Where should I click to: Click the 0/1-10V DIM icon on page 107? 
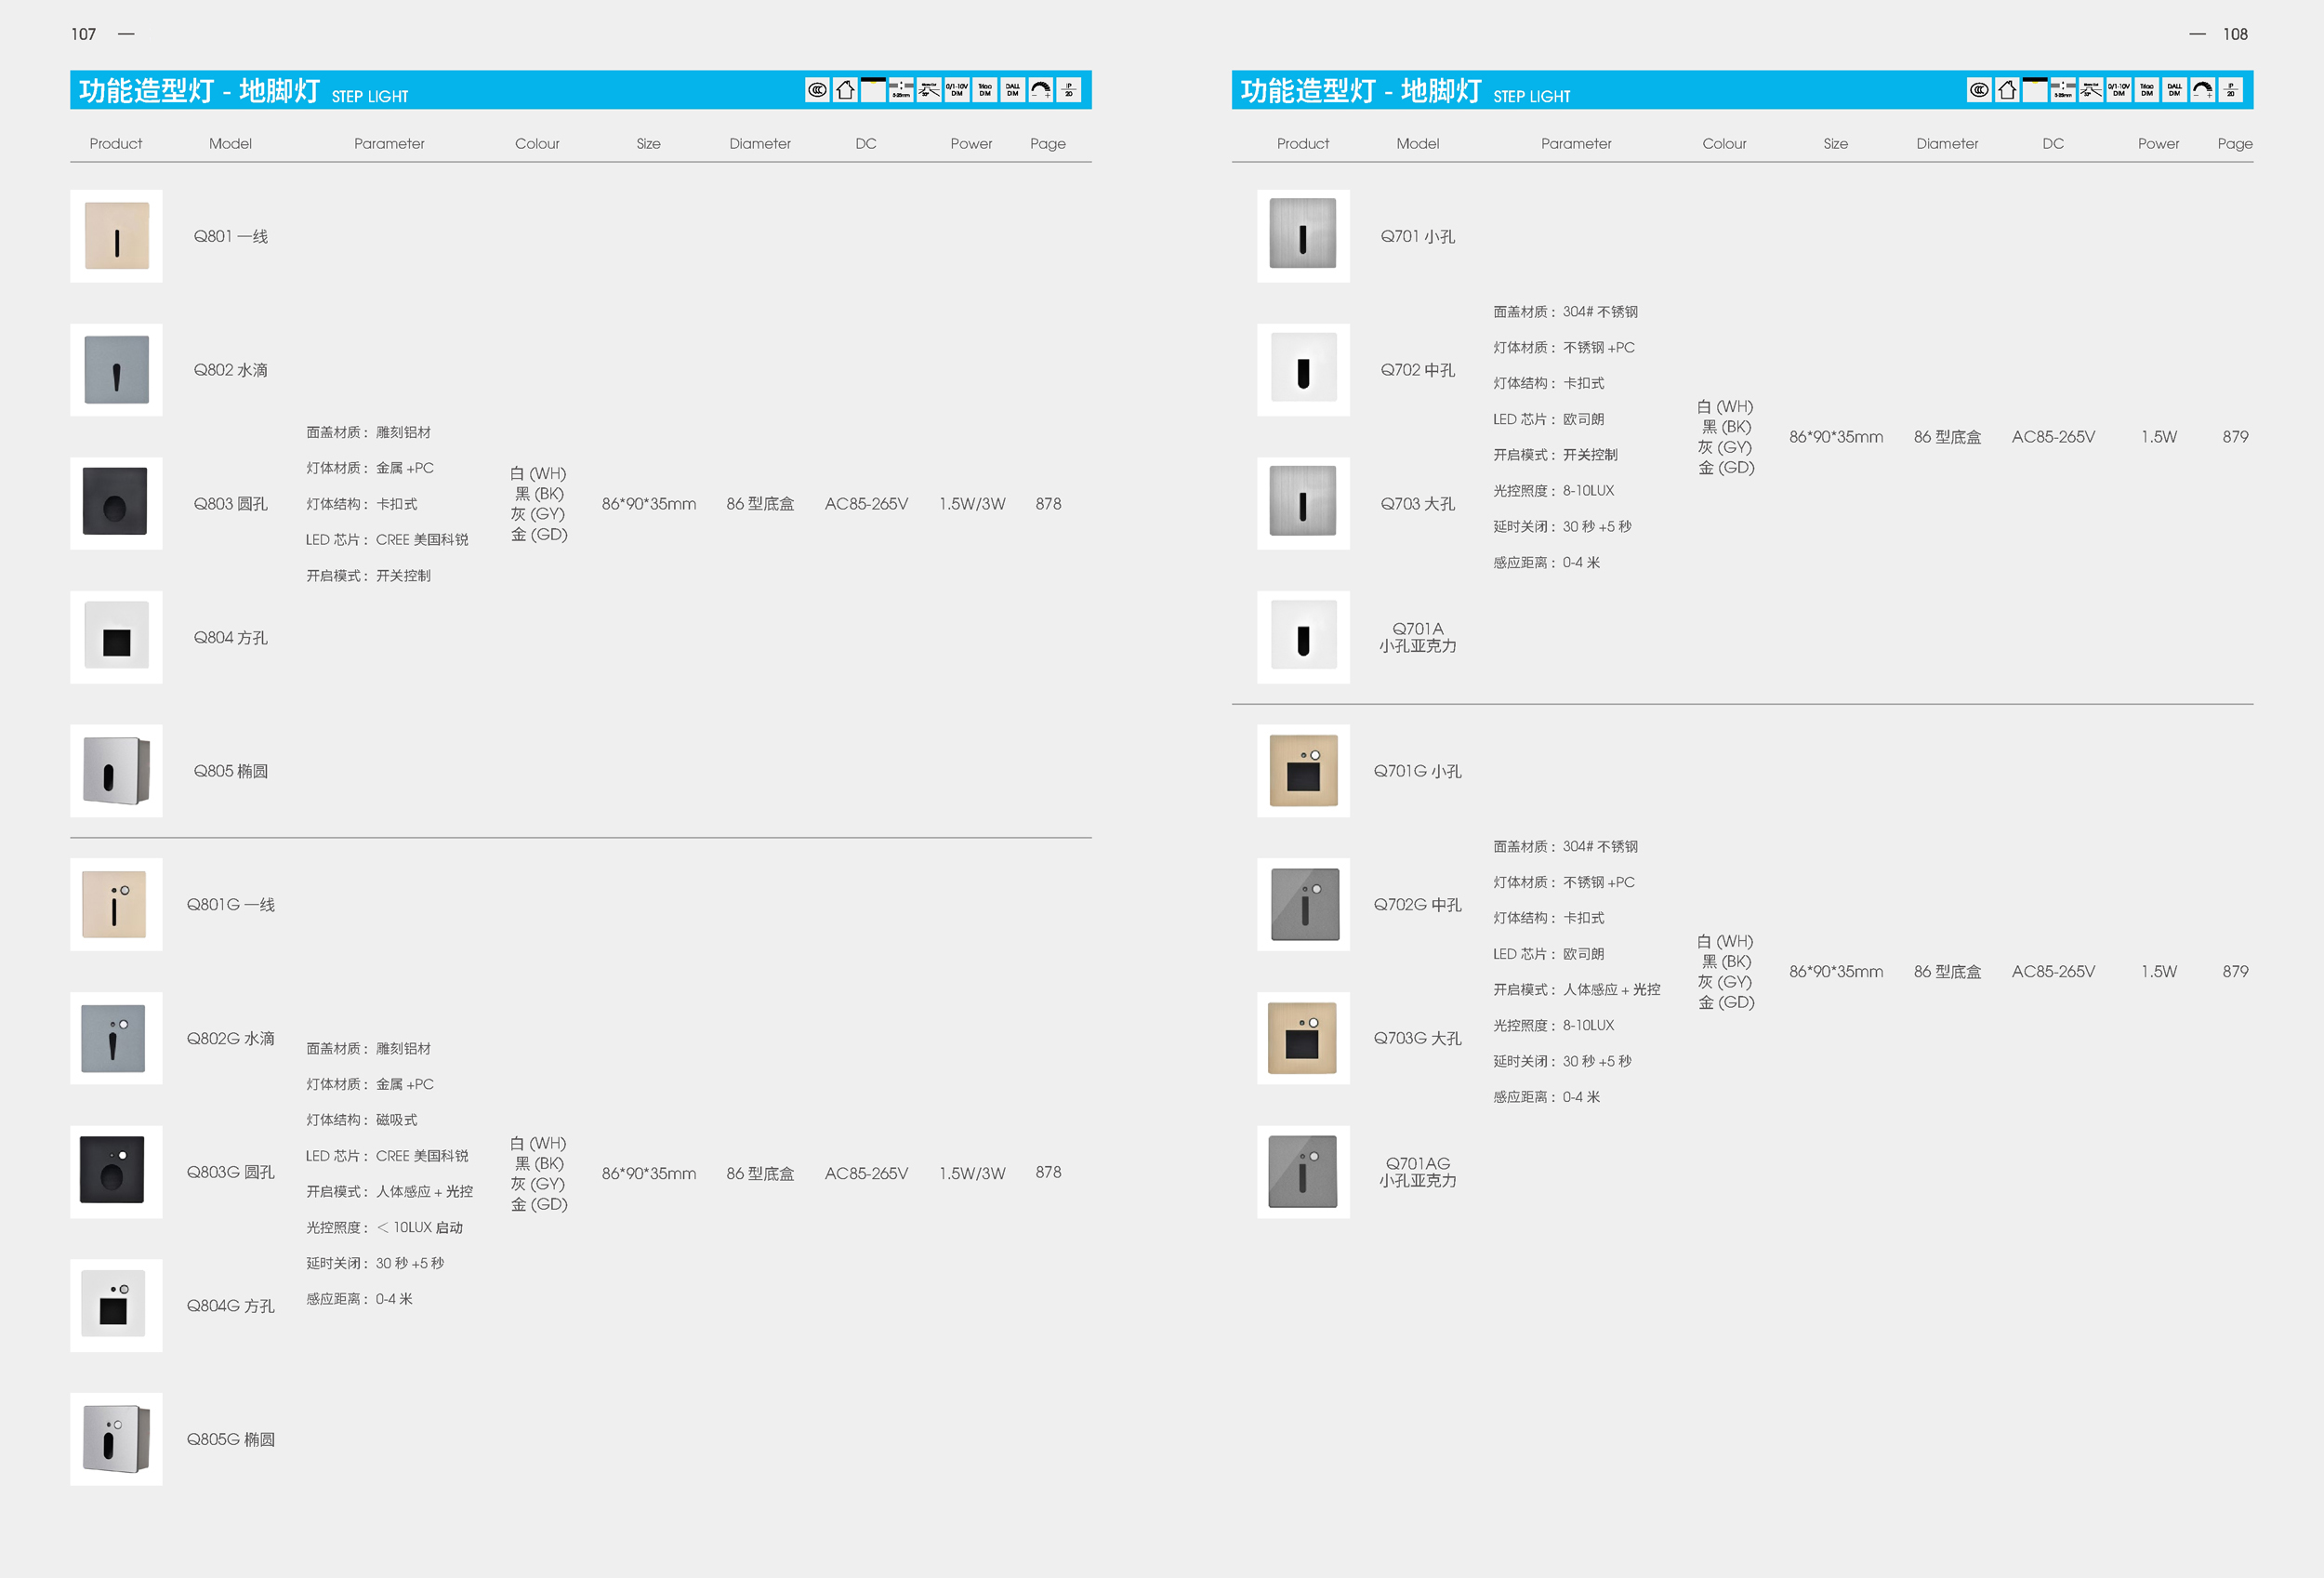pos(957,91)
